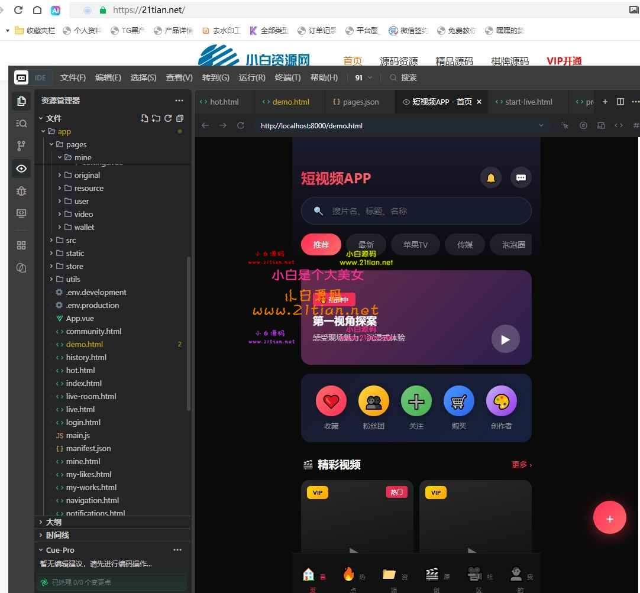The height and width of the screenshot is (593, 640).
Task: Click the notification bell in the app preview
Action: pos(490,178)
